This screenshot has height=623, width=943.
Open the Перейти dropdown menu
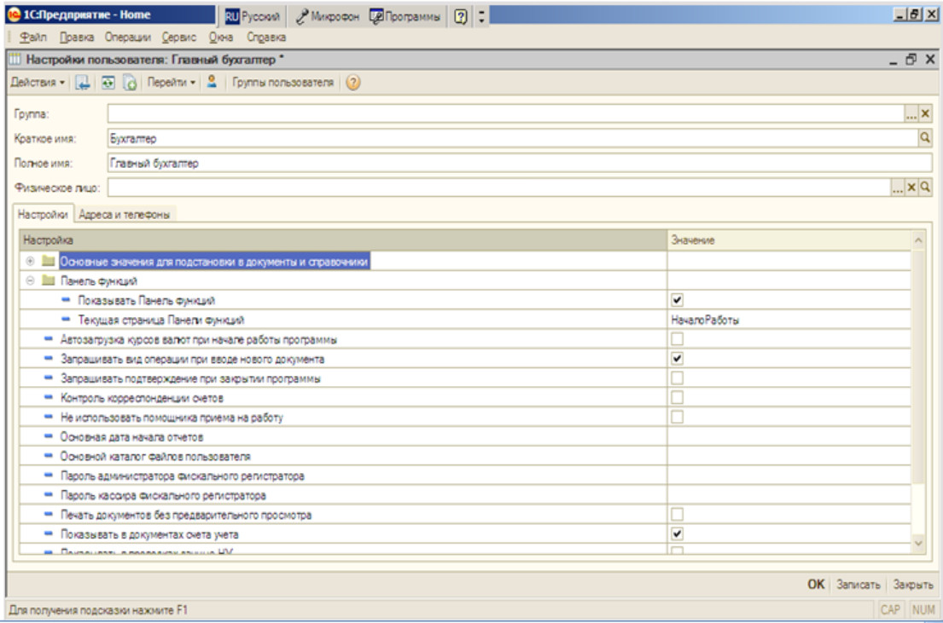[x=172, y=83]
